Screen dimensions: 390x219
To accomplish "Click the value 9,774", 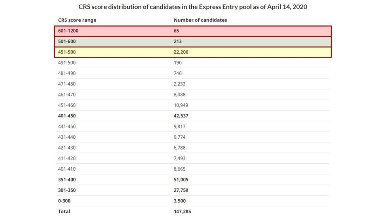I will 180,137.
